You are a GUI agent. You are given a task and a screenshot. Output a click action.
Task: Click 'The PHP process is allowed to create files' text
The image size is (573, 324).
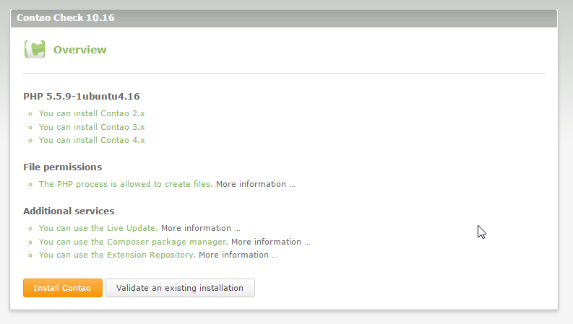click(125, 184)
